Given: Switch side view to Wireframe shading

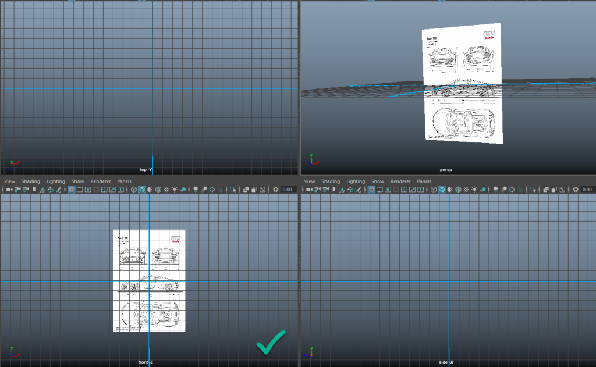Looking at the screenshot, I should click(x=433, y=190).
